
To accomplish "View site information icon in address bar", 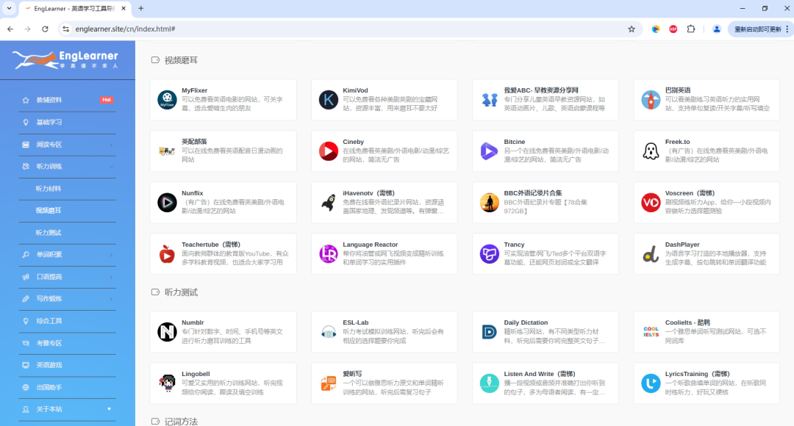I will click(x=65, y=29).
